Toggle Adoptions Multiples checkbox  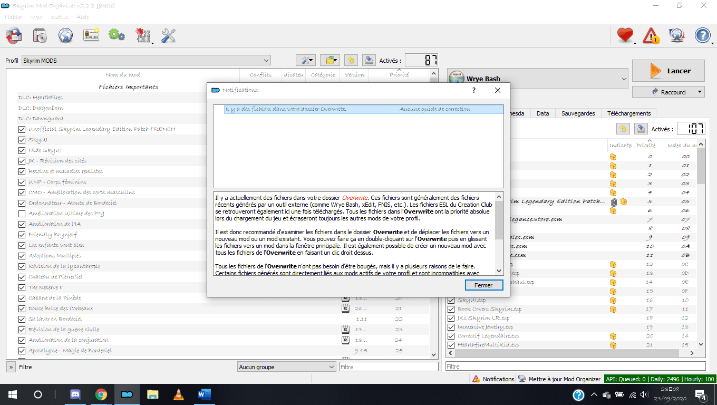[x=22, y=256]
